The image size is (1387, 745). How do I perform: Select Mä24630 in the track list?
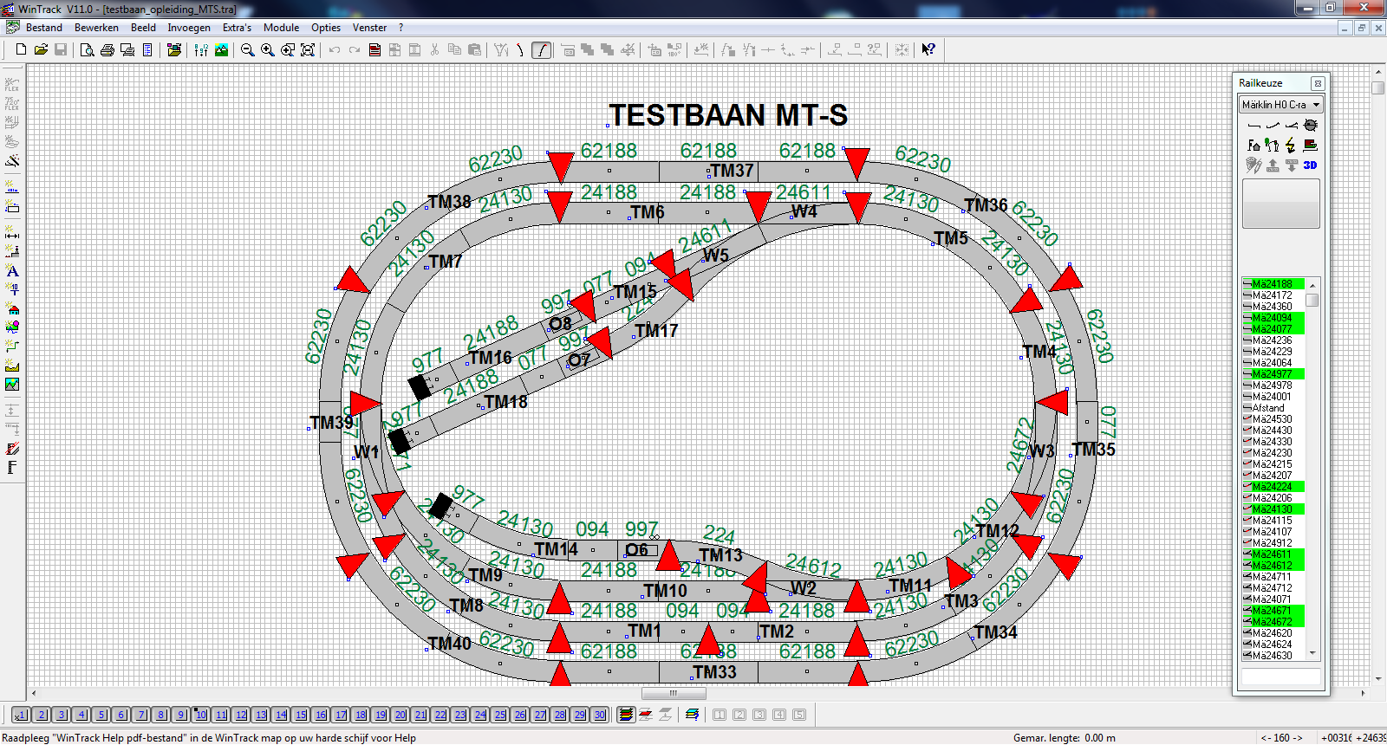pyautogui.click(x=1273, y=656)
